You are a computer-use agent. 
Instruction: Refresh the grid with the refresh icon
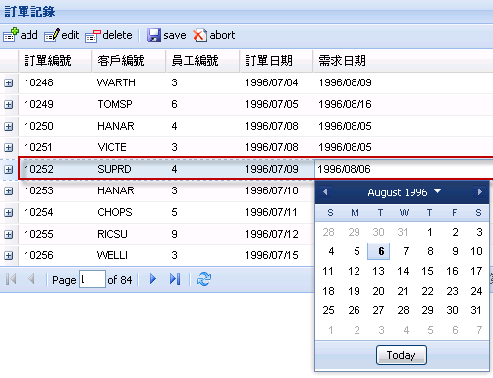click(204, 279)
